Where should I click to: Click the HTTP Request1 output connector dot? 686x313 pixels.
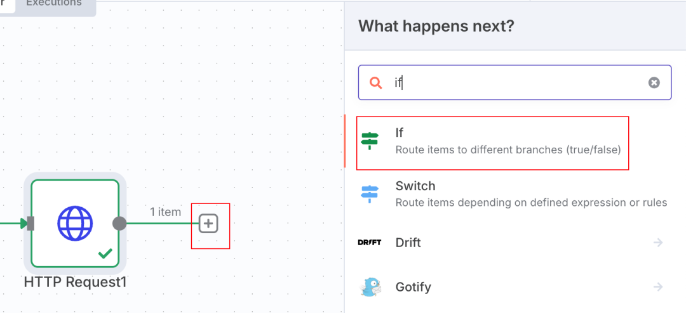[x=119, y=224]
